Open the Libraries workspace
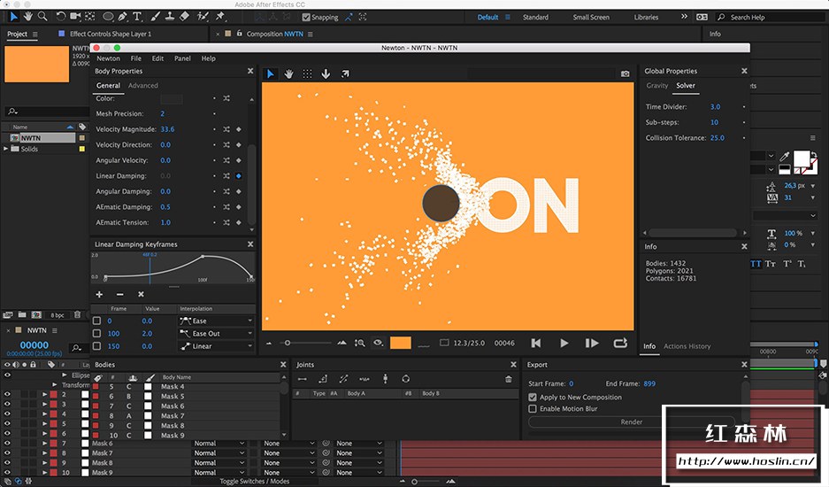This screenshot has height=487, width=829. 646,17
